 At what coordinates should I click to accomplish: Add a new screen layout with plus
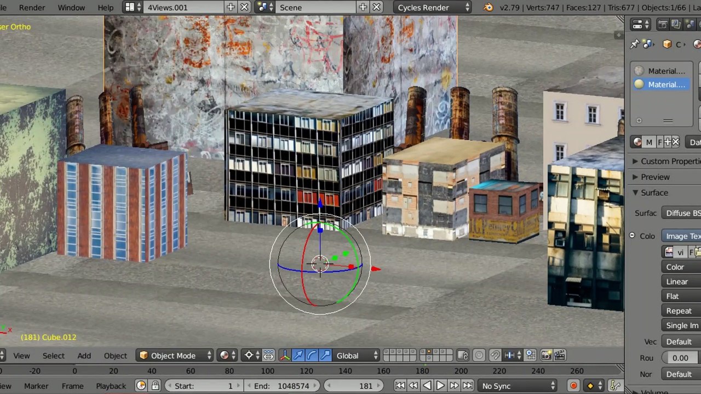[x=231, y=7]
